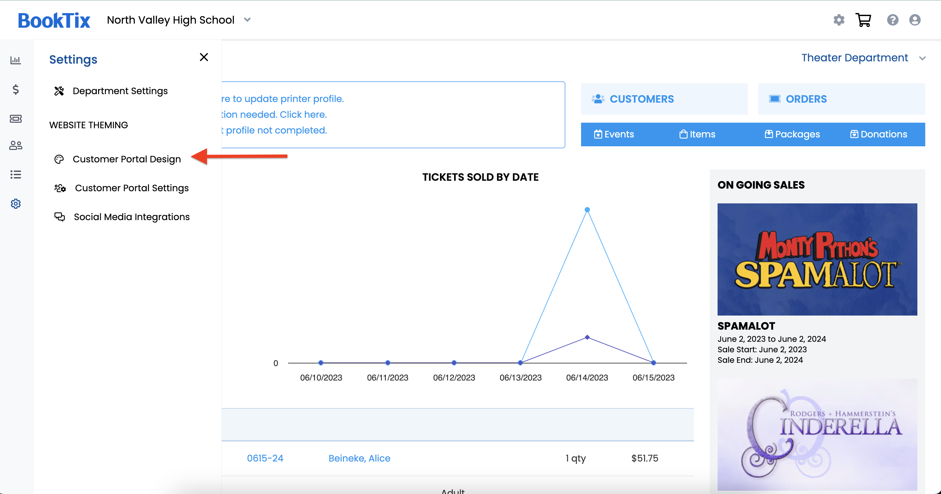Open Social Media Integrations
Viewport: 941px width, 494px height.
132,217
